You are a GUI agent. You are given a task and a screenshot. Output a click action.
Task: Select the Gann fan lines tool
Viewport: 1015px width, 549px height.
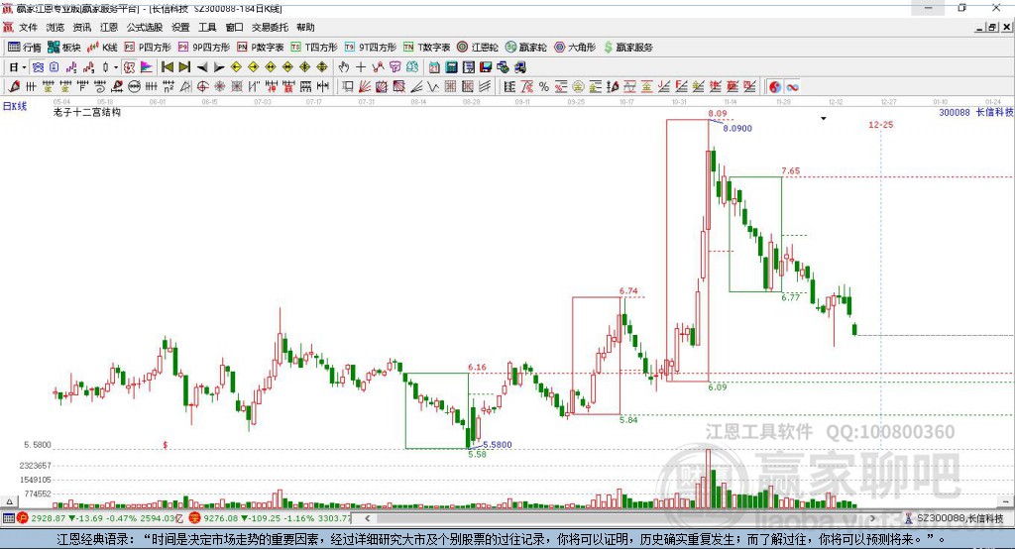(365, 87)
